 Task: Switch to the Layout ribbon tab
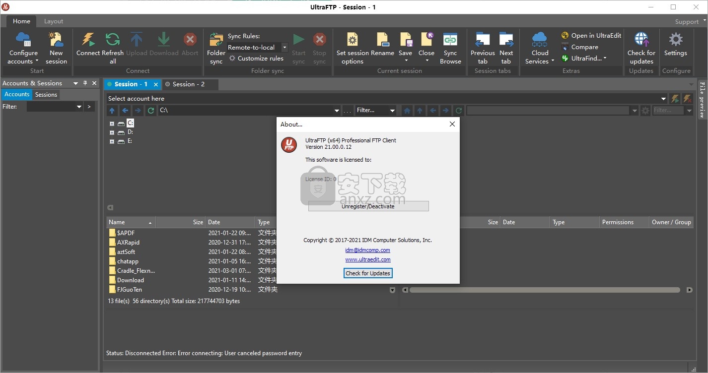54,21
